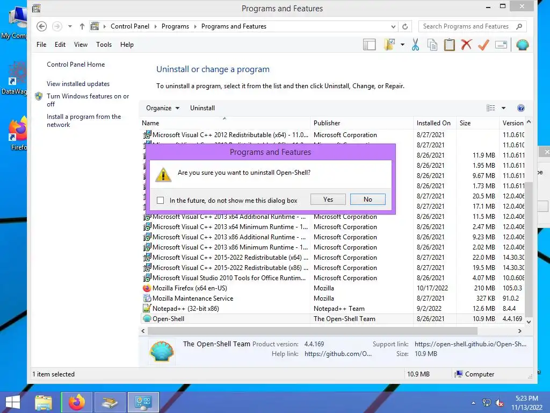Click the folder options toolbar icon
550x413 pixels.
coord(389,45)
